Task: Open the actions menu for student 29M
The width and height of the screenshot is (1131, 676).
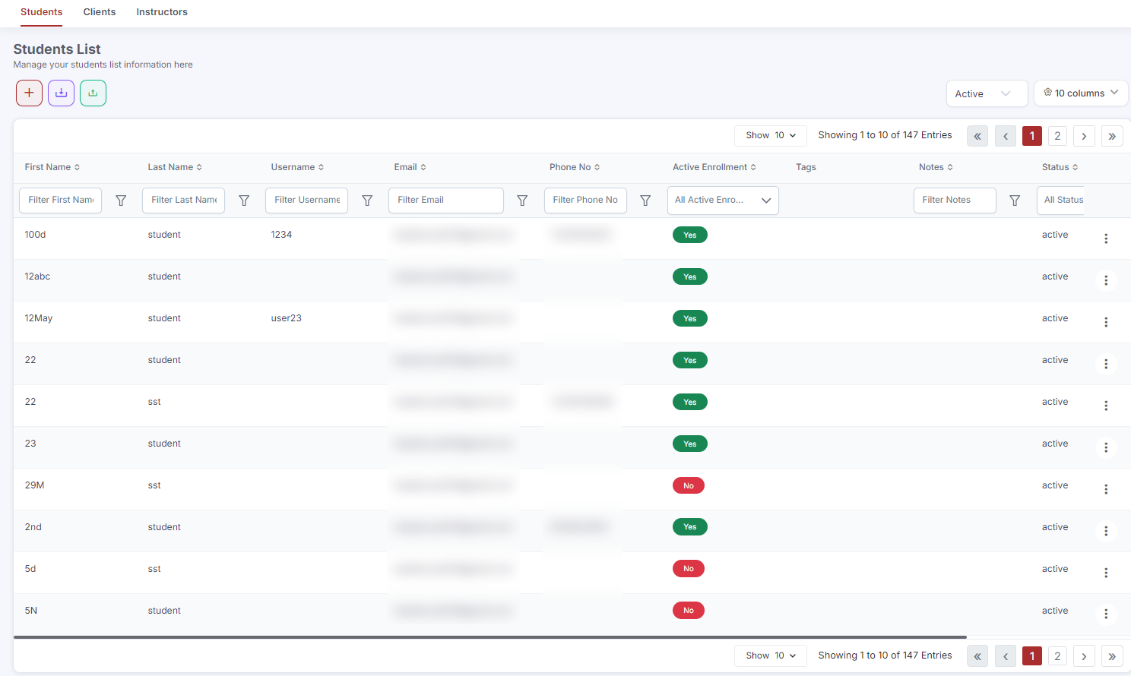Action: coord(1106,489)
